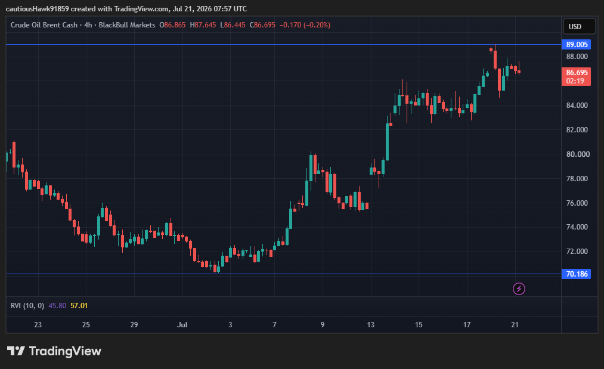Click the 80.000 price axis label

click(578, 154)
